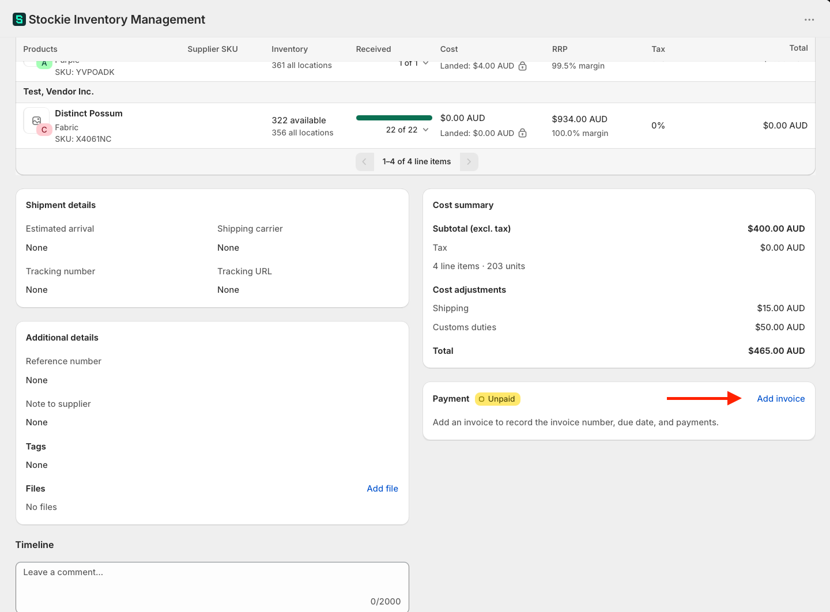Click the 322 available inventory value
Image resolution: width=830 pixels, height=612 pixels.
(299, 120)
